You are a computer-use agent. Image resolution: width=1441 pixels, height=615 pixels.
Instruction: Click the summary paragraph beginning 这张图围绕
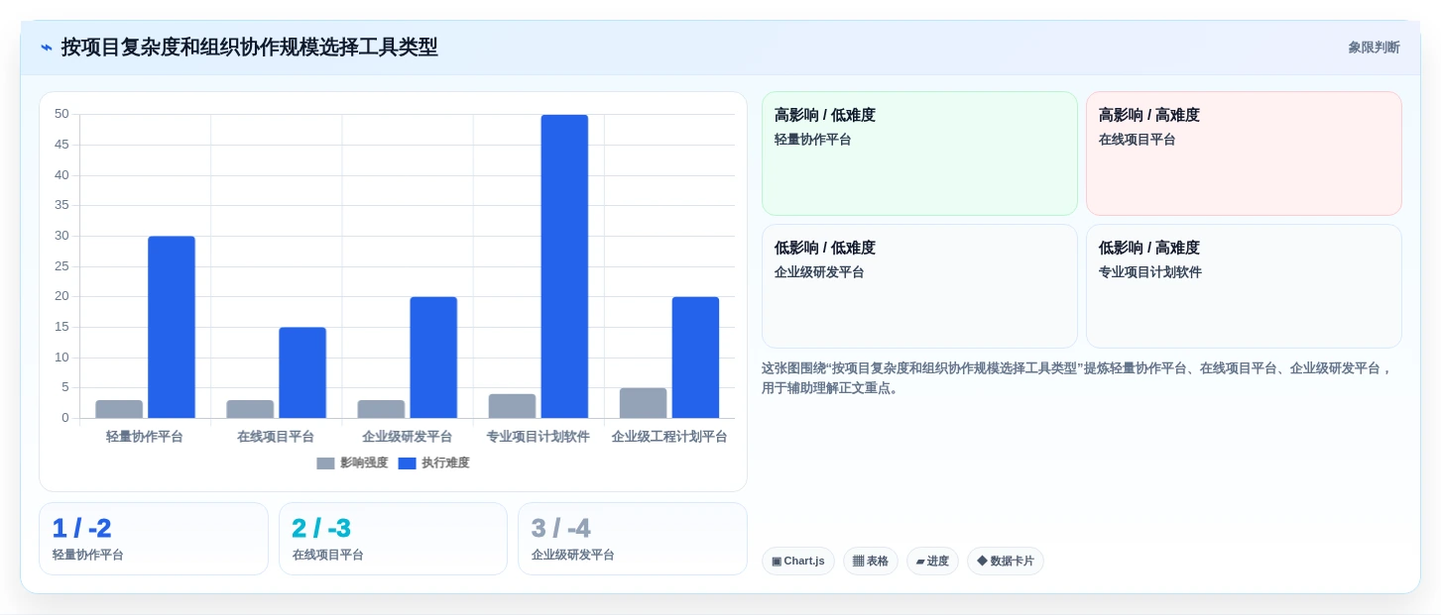click(x=1078, y=378)
